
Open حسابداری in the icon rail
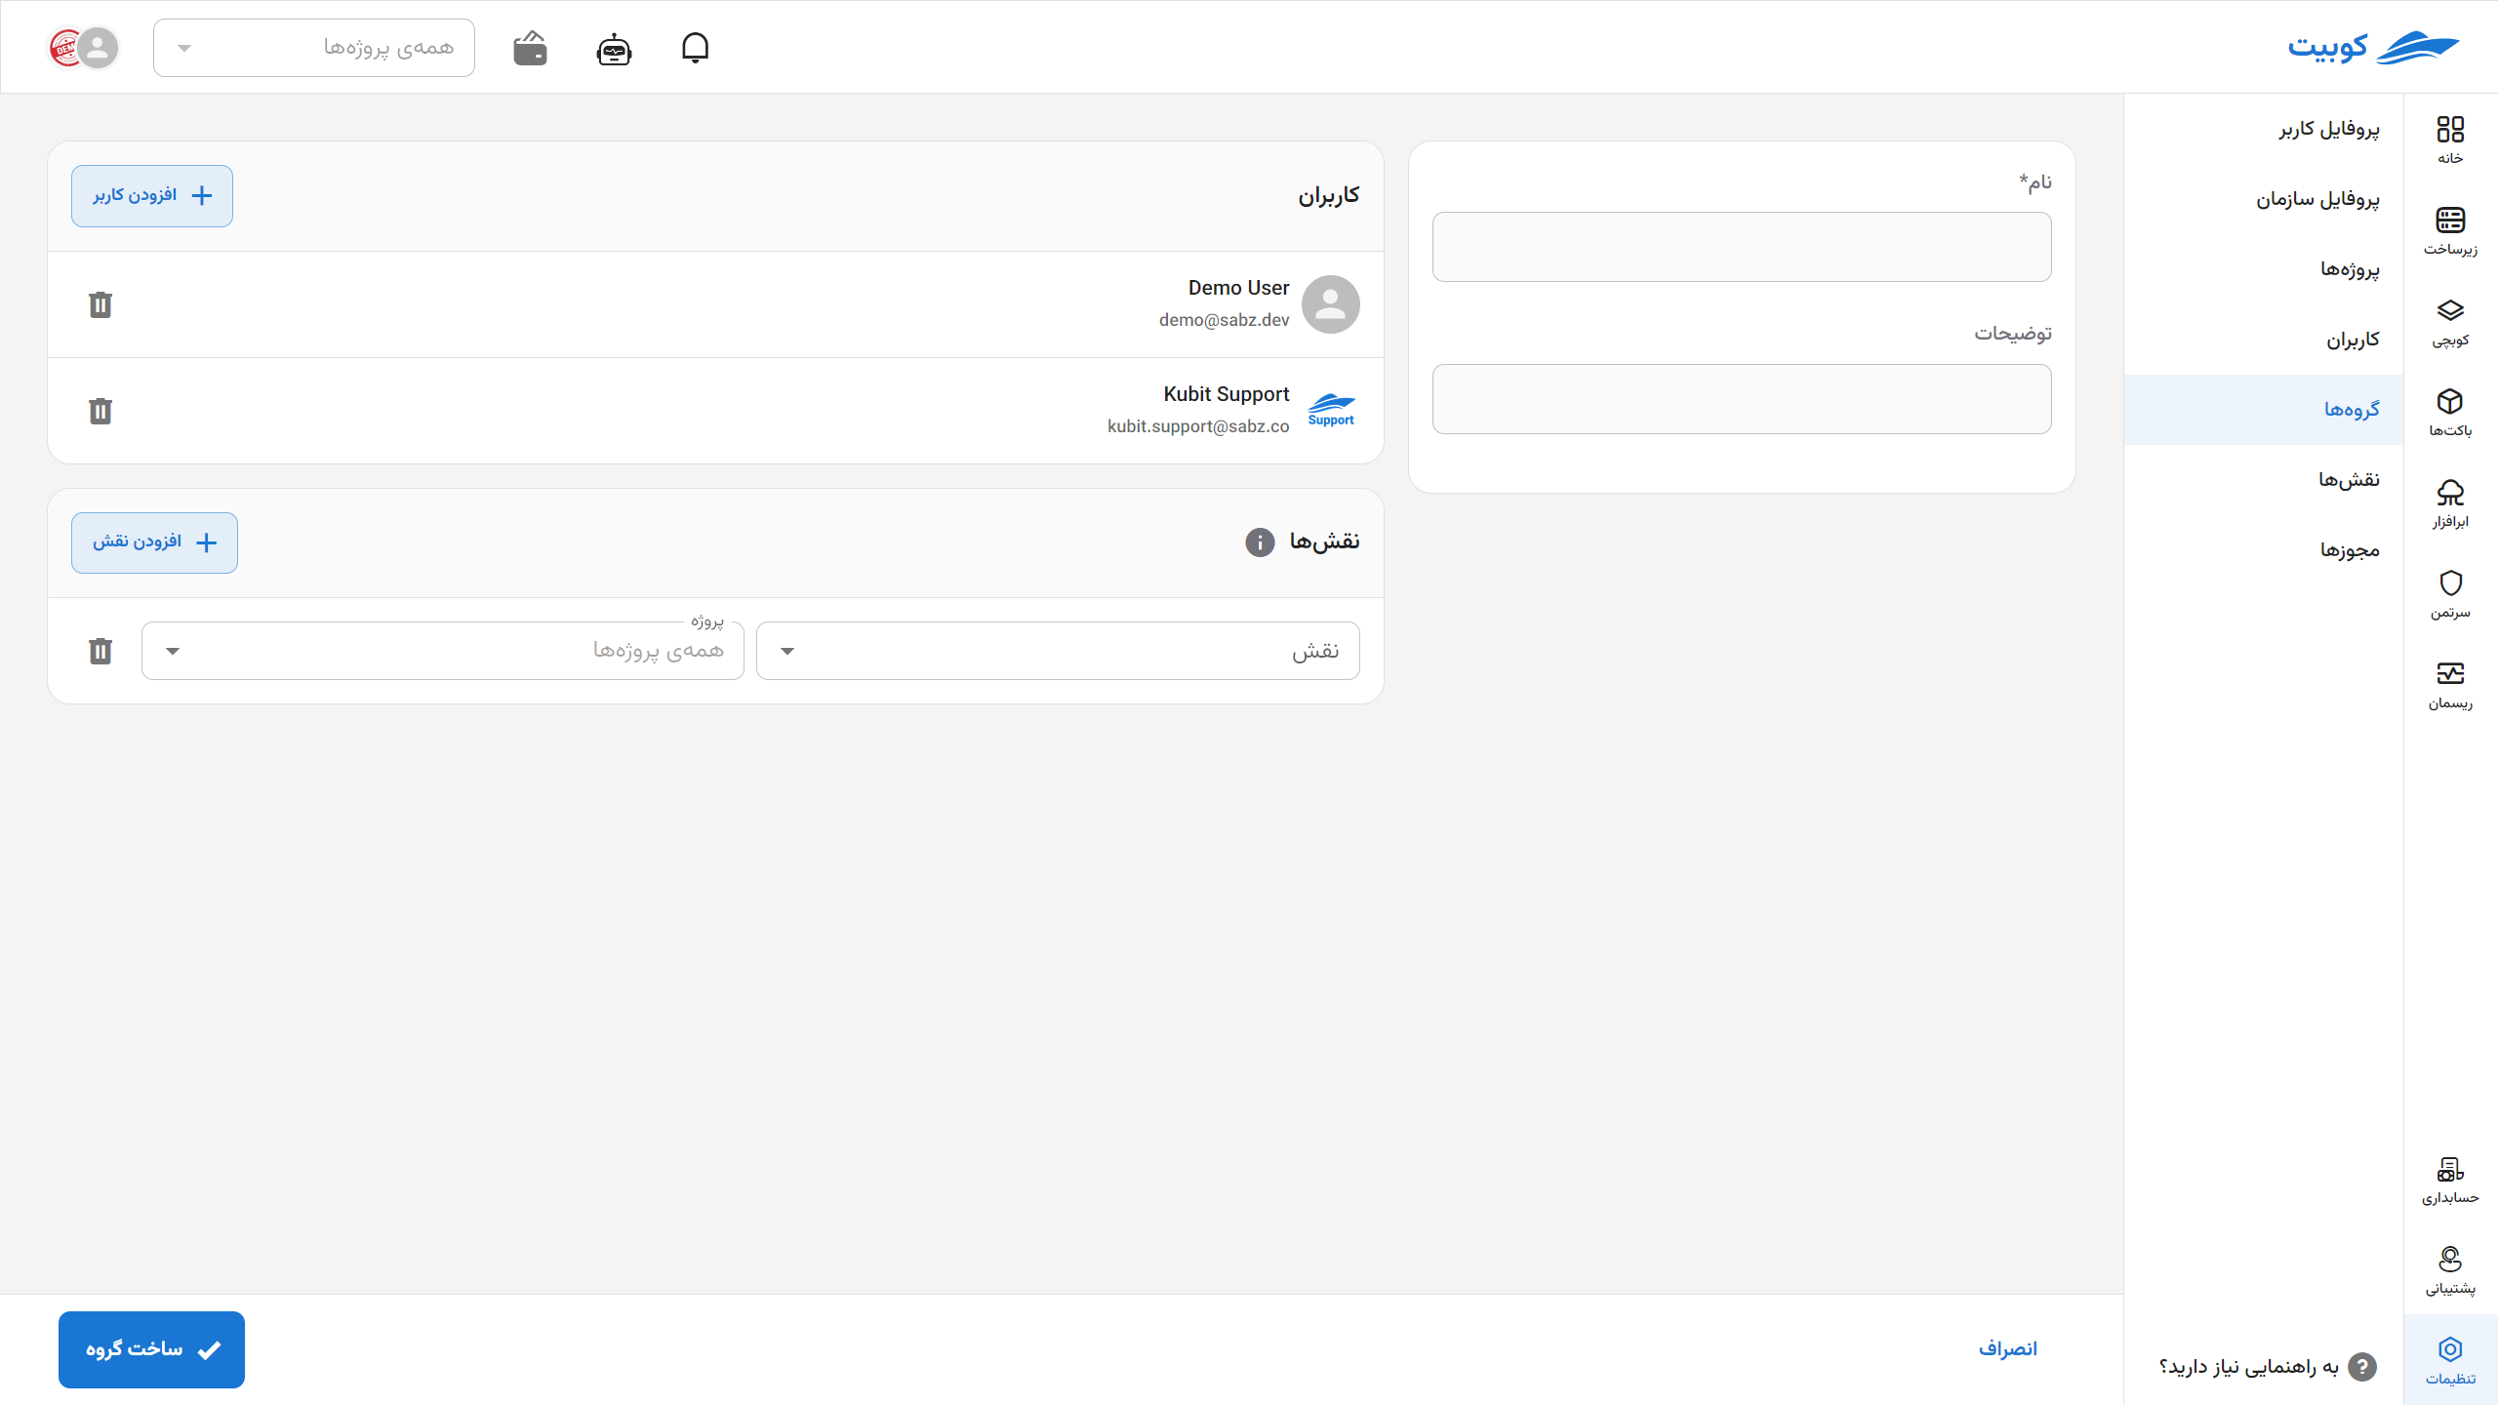2450,1180
